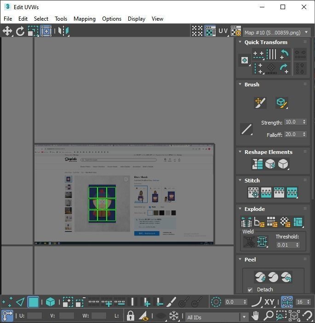Screen dimensions: 315x323
Task: Toggle the Peel Mode icon
Action: [x=273, y=277]
